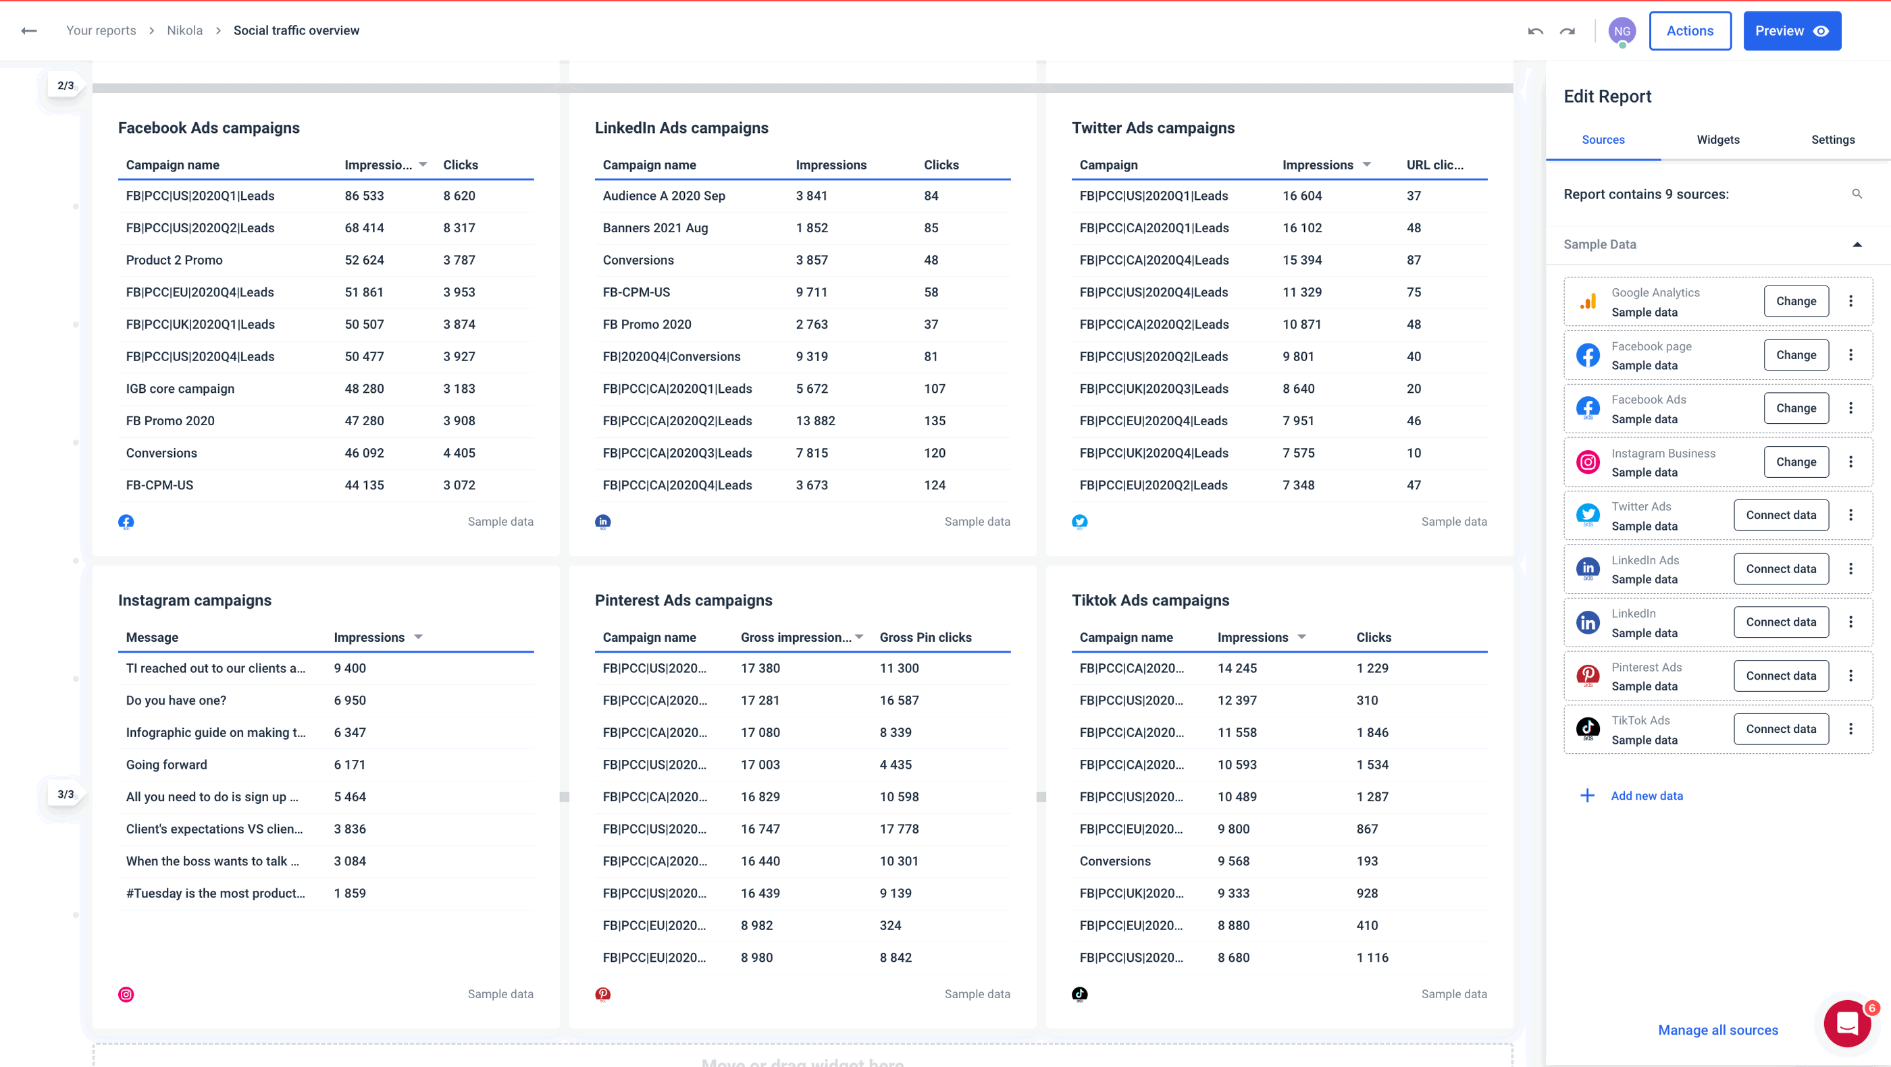Click the Twitter icon below Twitter Ads table
Viewport: 1891px width, 1067px height.
click(x=1080, y=522)
